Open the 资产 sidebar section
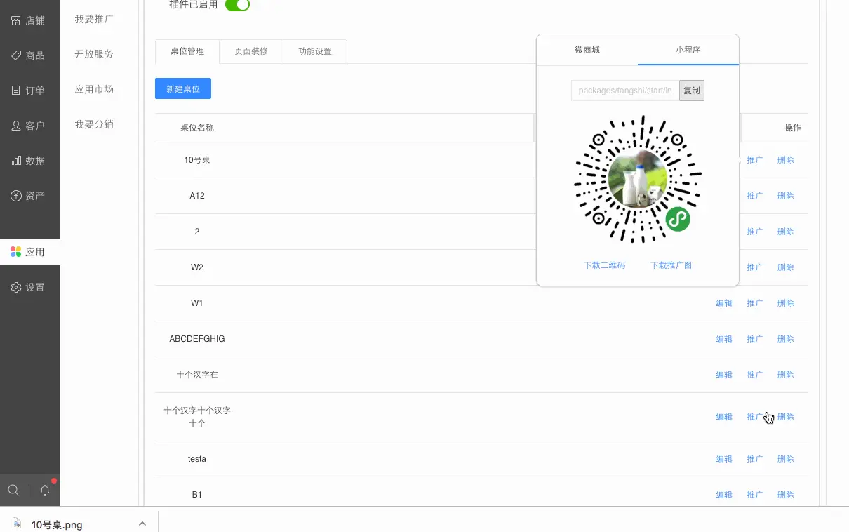 [29, 196]
